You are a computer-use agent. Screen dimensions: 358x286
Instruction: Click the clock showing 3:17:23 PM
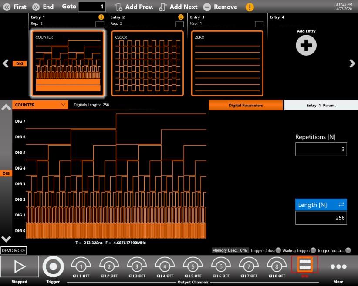(x=344, y=4)
